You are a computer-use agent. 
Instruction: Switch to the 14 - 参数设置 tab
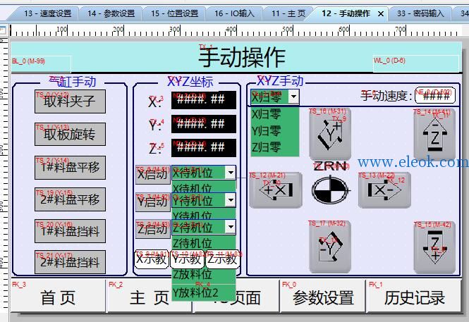pos(111,13)
